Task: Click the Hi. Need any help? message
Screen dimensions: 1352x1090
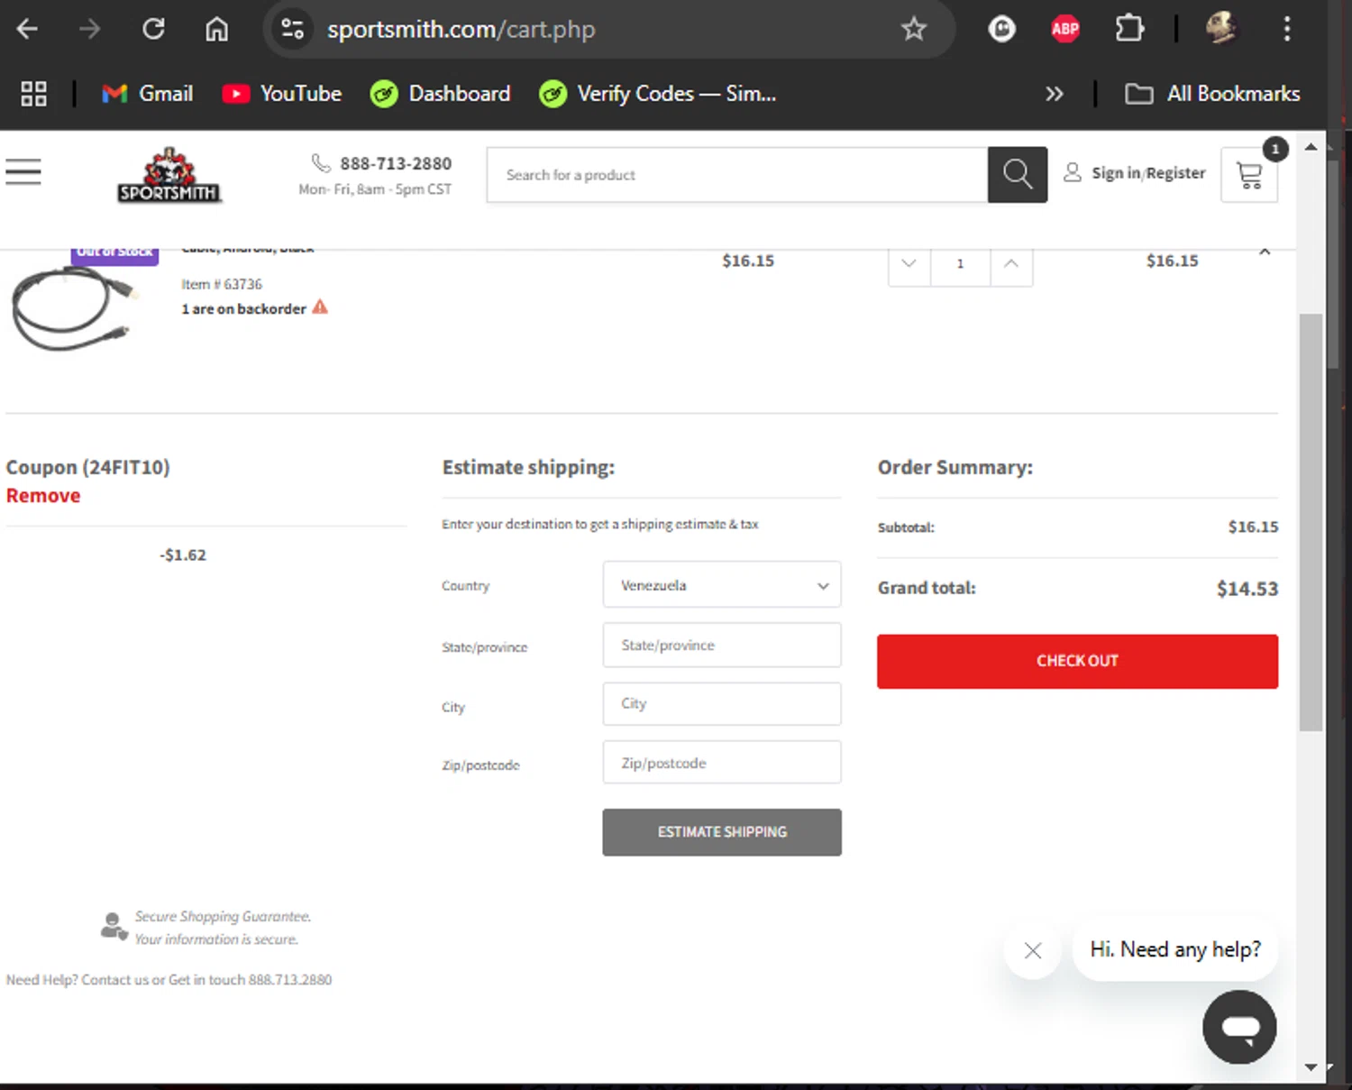Action: click(1175, 949)
